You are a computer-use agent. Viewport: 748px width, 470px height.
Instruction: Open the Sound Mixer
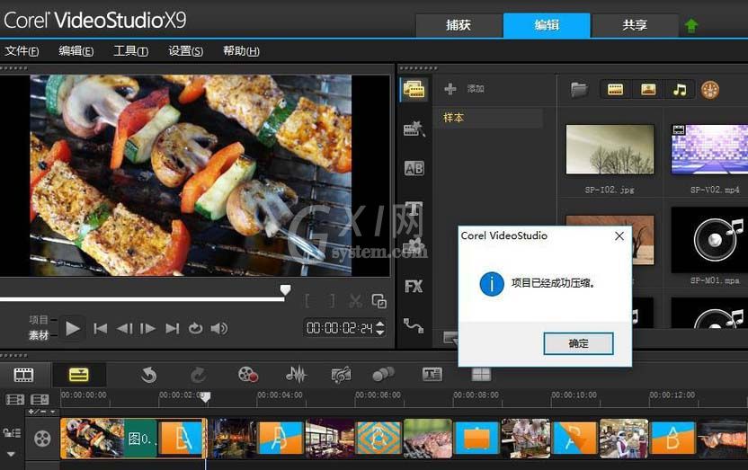click(296, 375)
